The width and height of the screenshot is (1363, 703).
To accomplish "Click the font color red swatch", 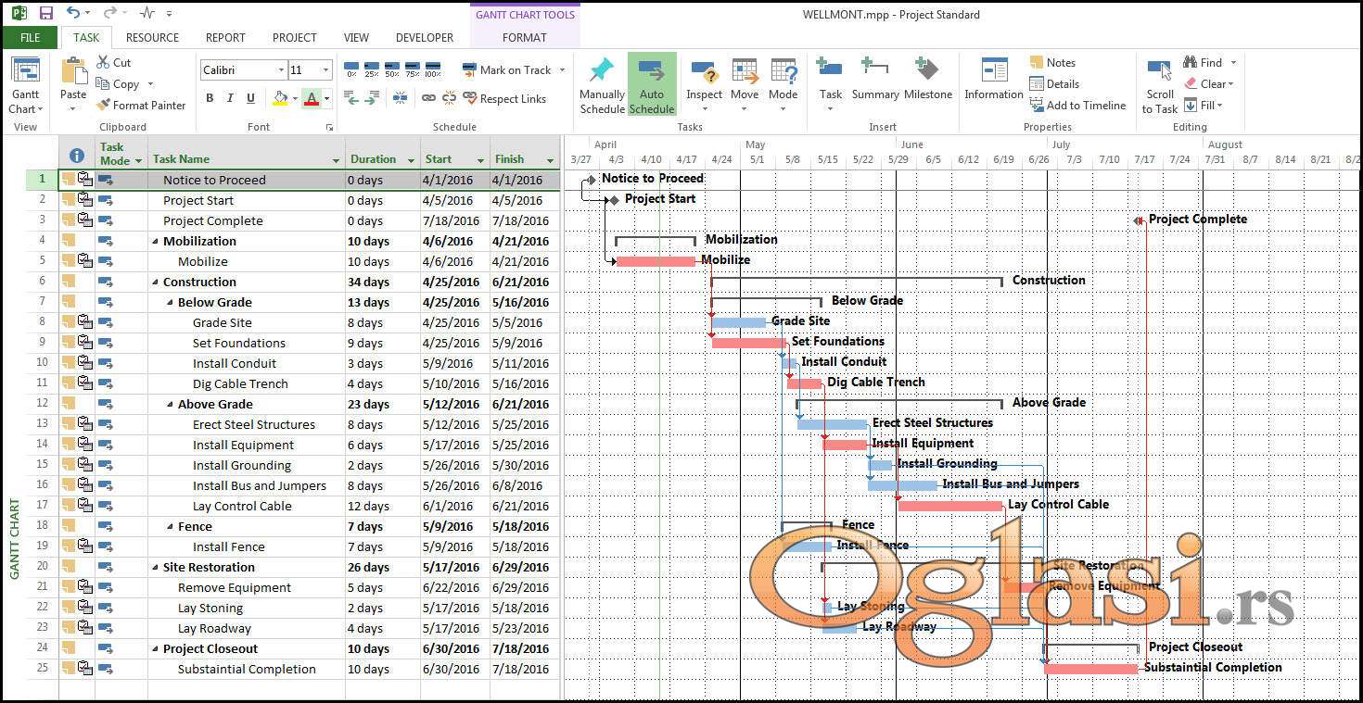I will 312,98.
